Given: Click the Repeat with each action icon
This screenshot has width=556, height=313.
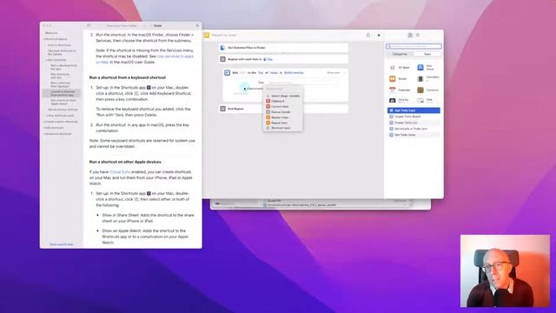Looking at the screenshot, I should click(x=222, y=59).
